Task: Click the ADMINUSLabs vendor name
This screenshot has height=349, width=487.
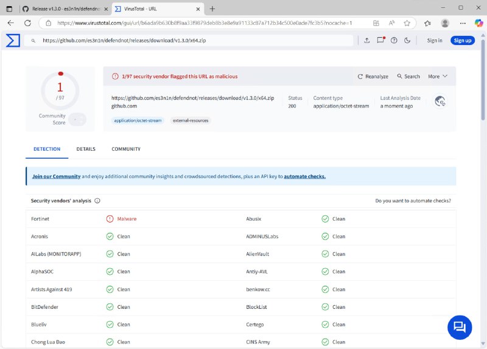Action: pos(262,237)
